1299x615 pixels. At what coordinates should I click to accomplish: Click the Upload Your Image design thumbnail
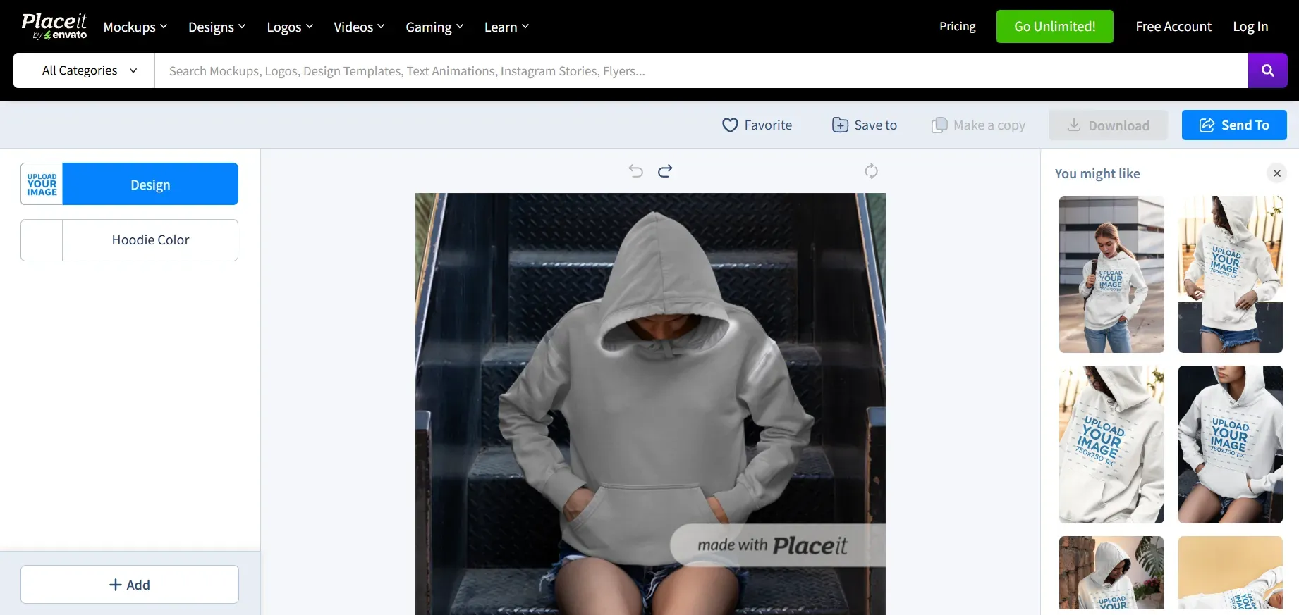(x=42, y=185)
